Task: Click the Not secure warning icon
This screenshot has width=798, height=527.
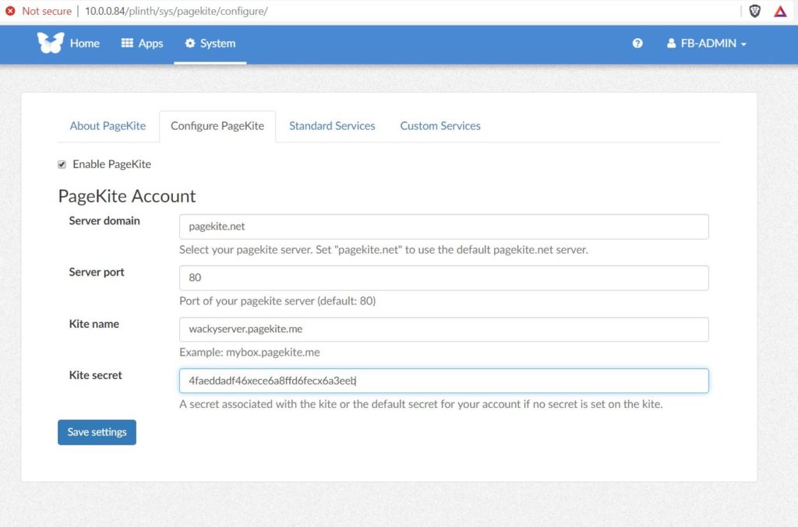Action: (x=10, y=11)
